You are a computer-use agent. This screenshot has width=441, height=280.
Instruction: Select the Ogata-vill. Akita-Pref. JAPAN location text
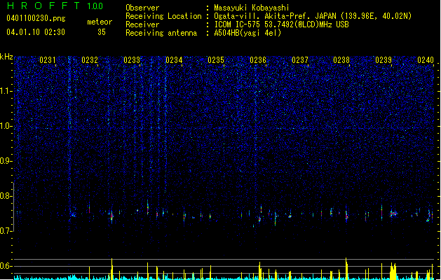coord(313,16)
